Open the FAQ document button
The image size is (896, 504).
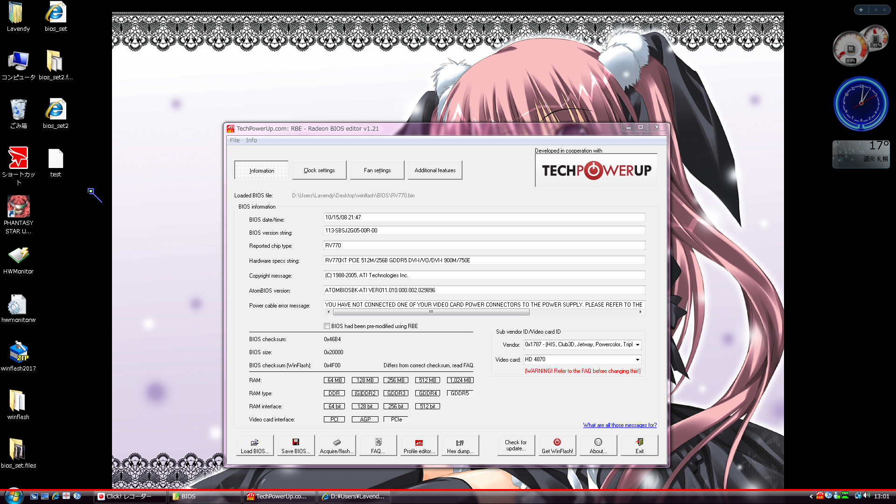(x=378, y=446)
